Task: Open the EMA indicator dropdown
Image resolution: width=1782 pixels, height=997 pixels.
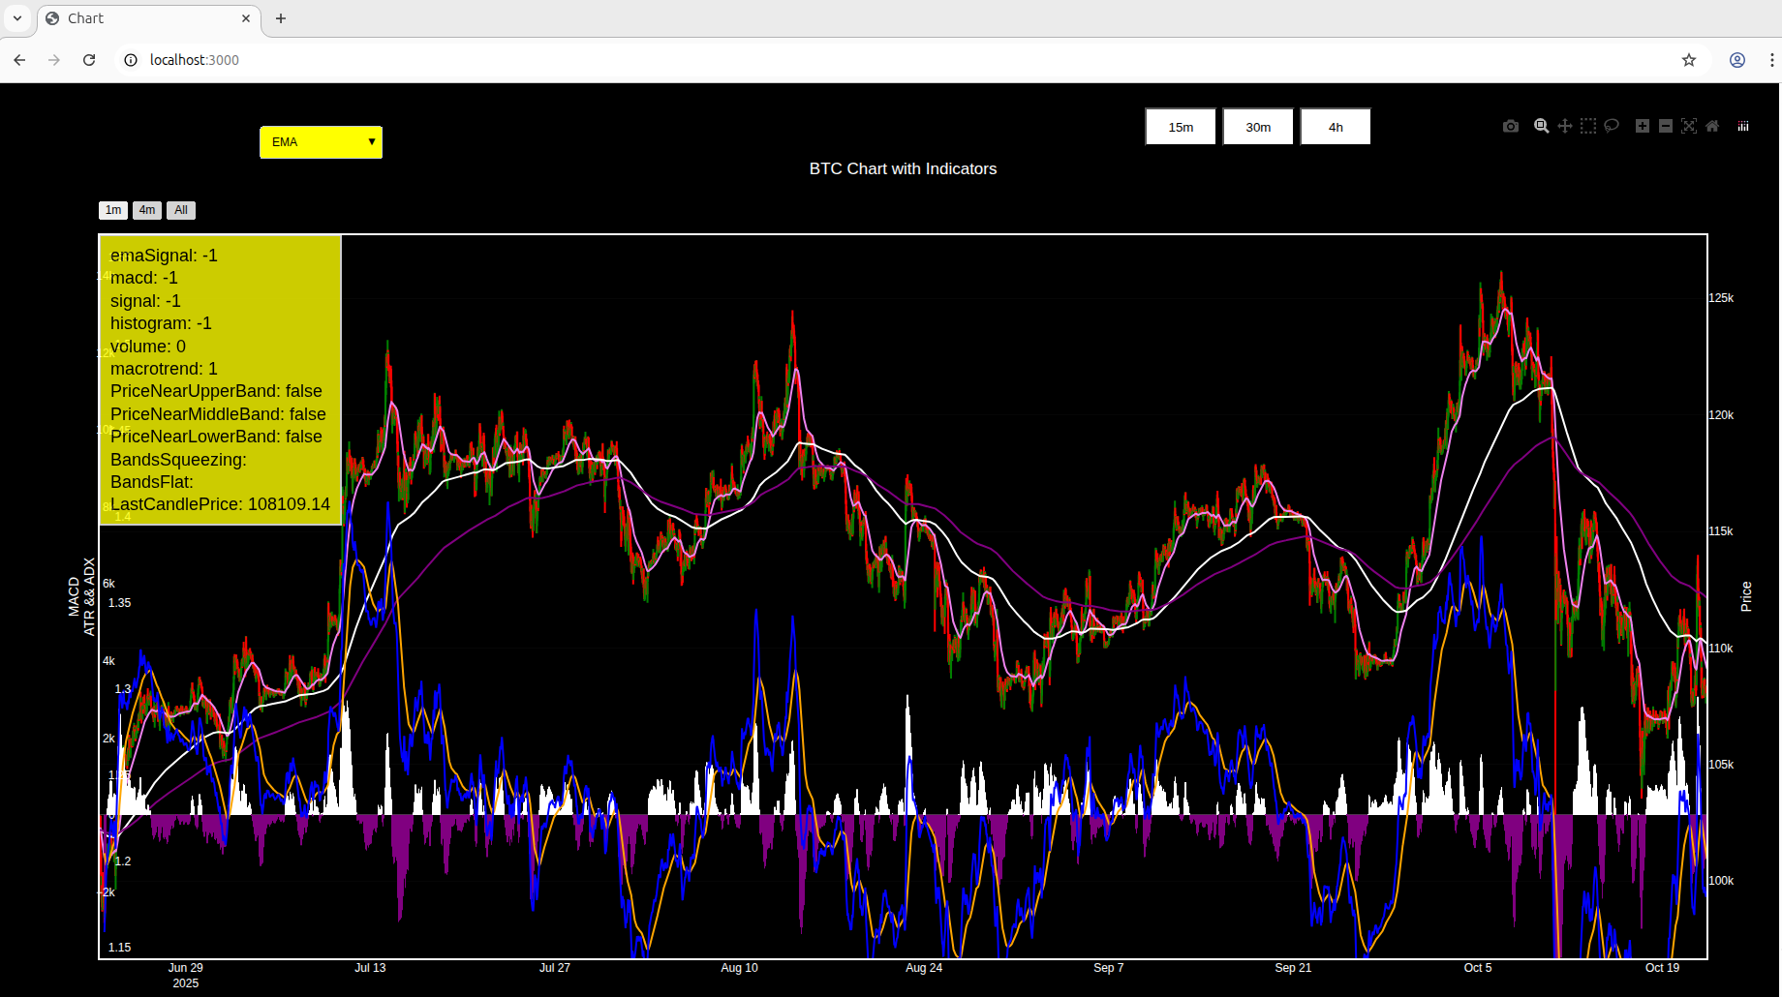Action: click(321, 142)
